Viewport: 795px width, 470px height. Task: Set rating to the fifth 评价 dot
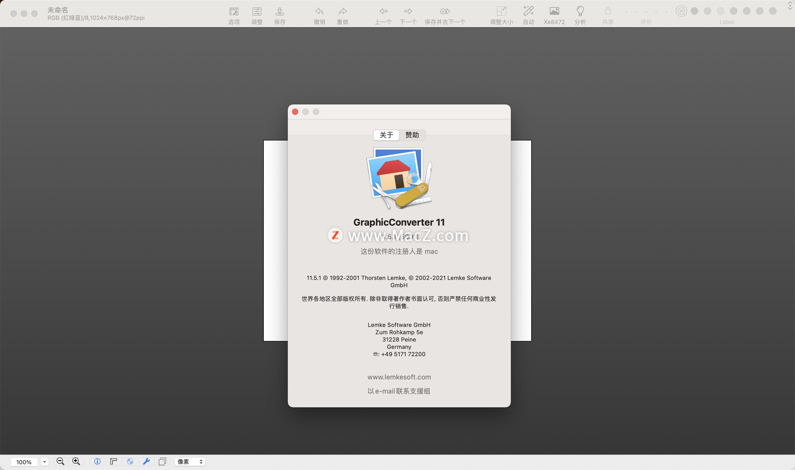tap(666, 12)
